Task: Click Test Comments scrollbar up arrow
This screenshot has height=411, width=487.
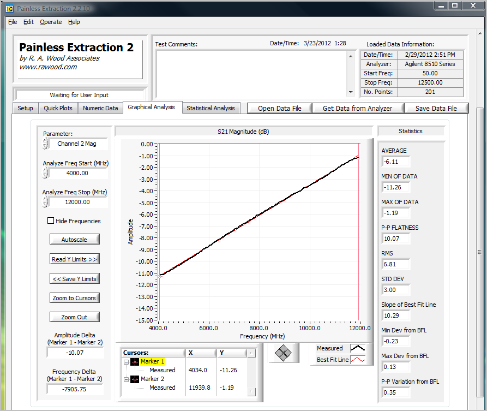Action: [351, 56]
